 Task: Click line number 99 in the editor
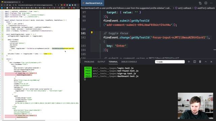pos(84,21)
